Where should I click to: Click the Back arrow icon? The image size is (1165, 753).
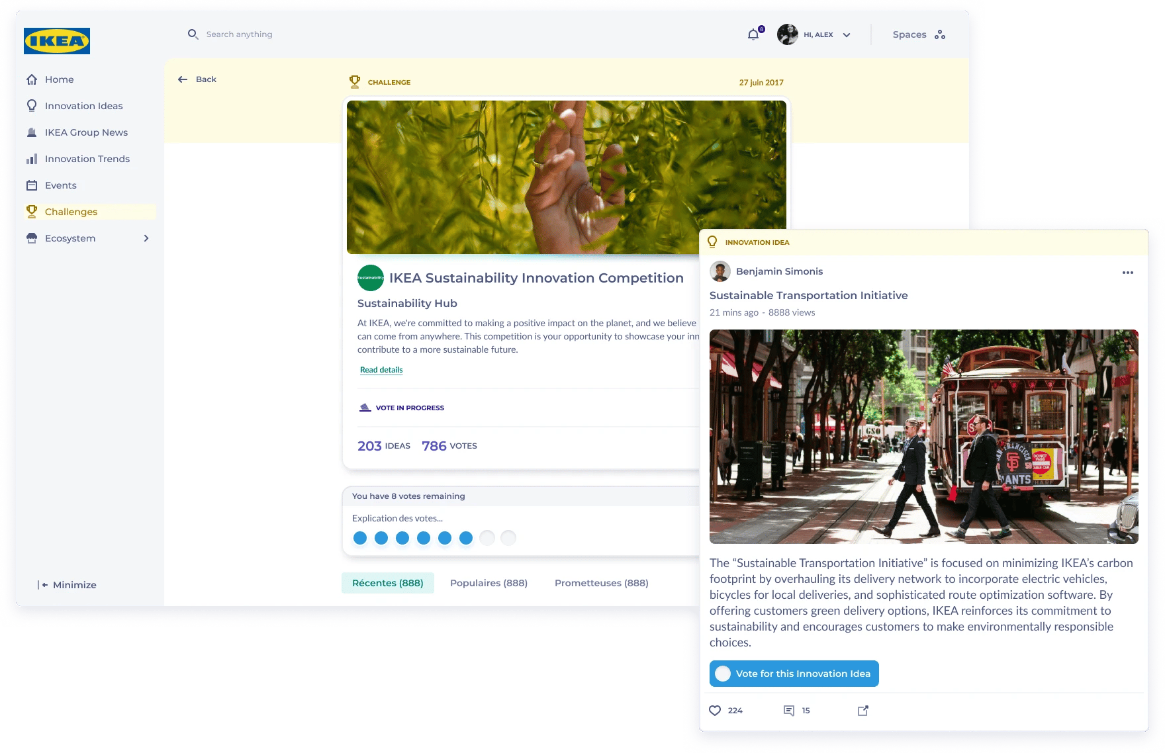pos(183,79)
